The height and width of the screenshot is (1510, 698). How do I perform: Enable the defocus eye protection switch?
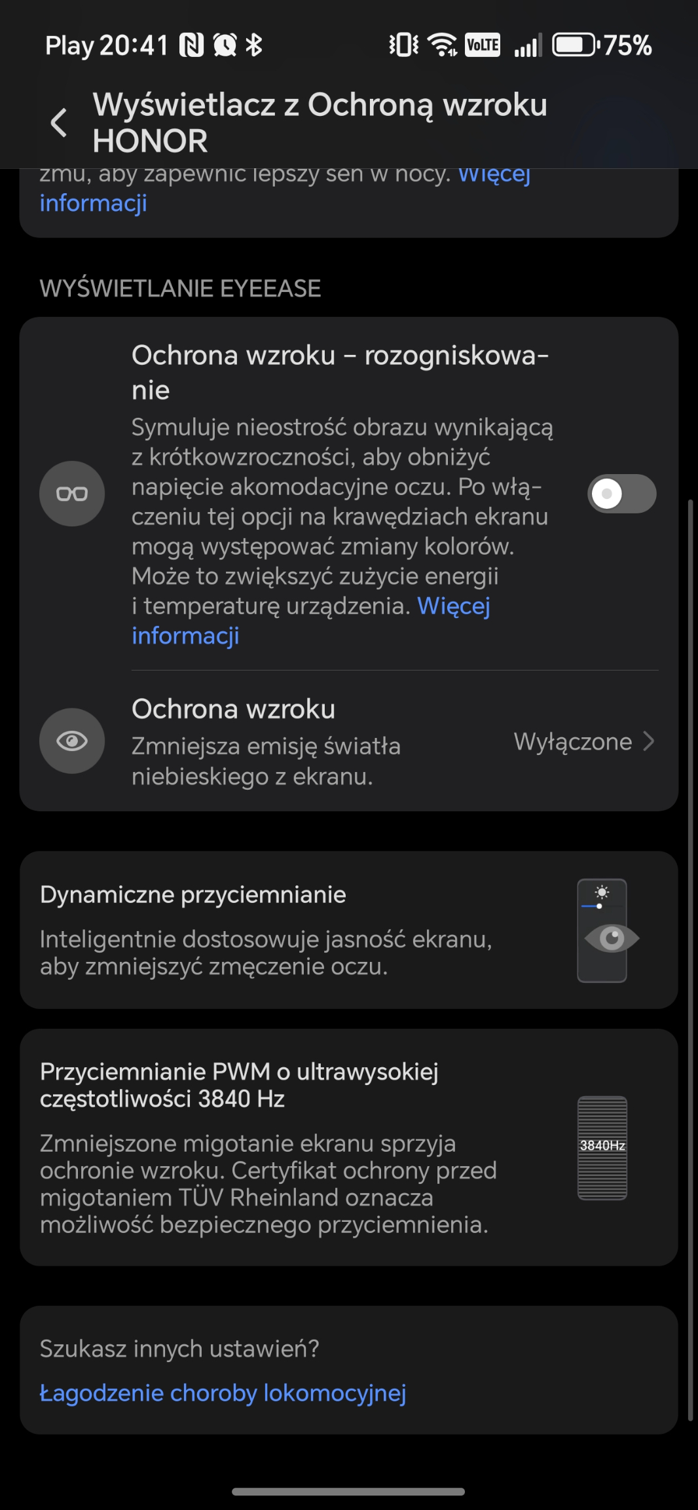tap(621, 494)
